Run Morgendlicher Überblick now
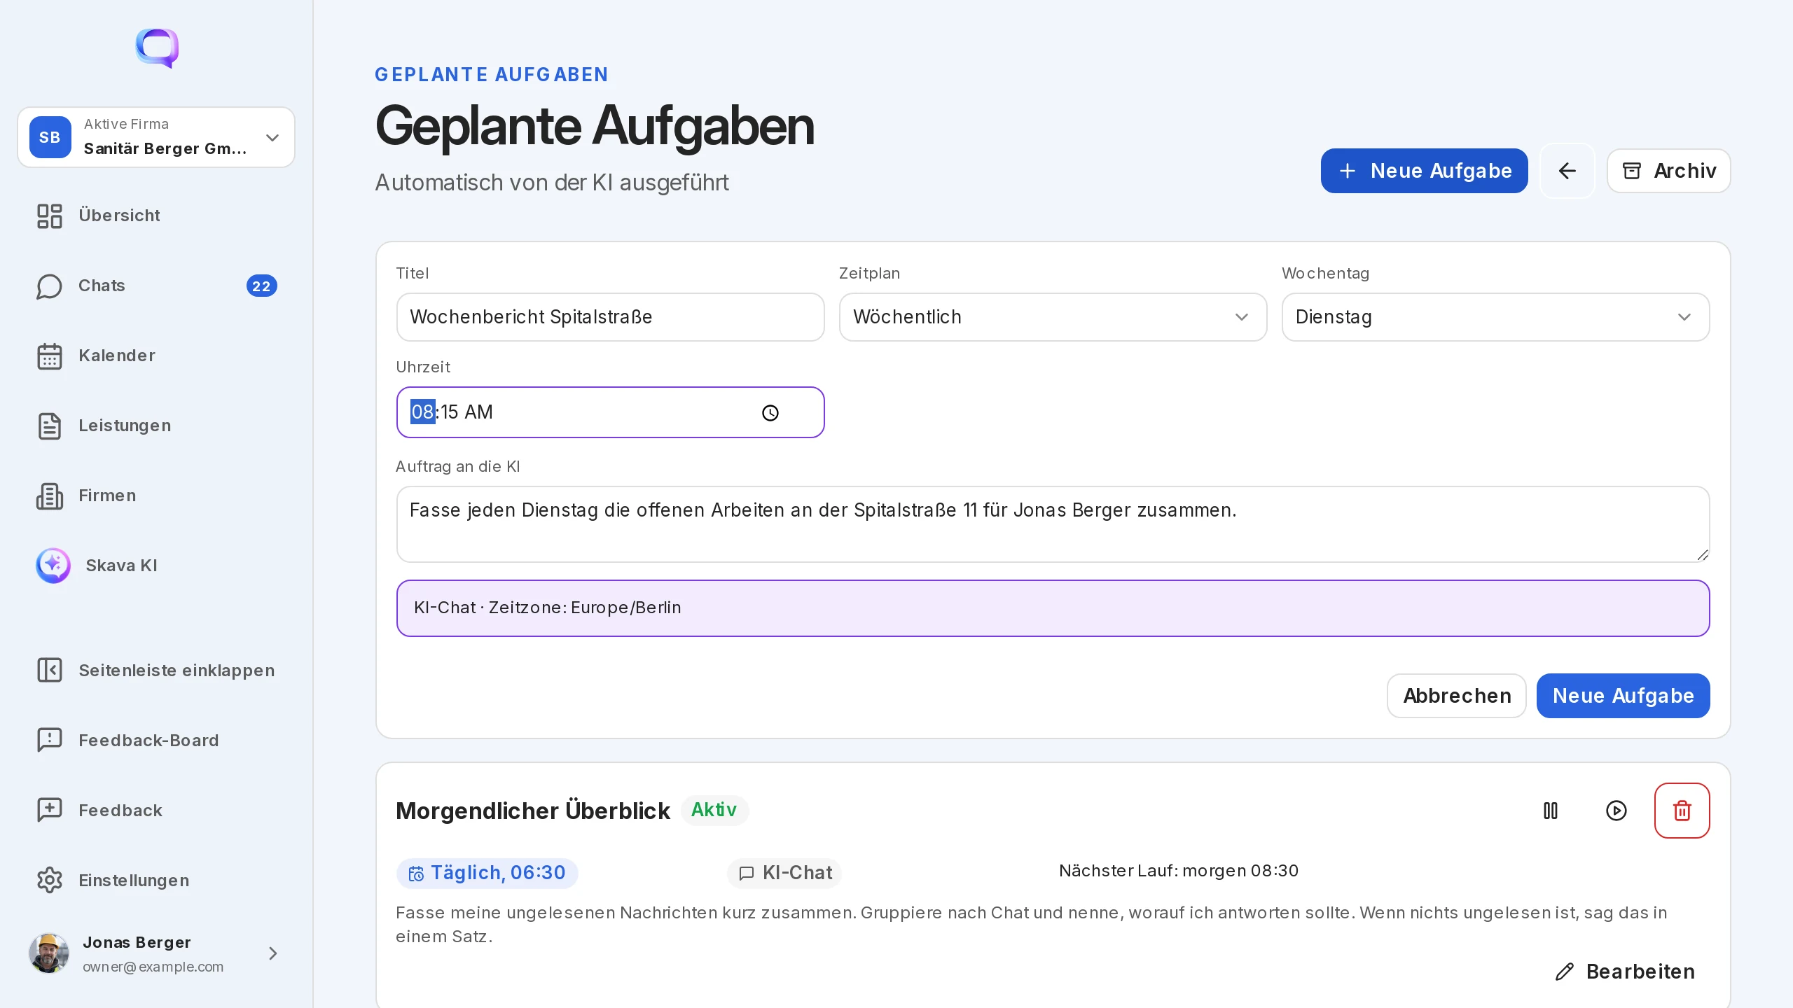The width and height of the screenshot is (1793, 1008). point(1617,811)
